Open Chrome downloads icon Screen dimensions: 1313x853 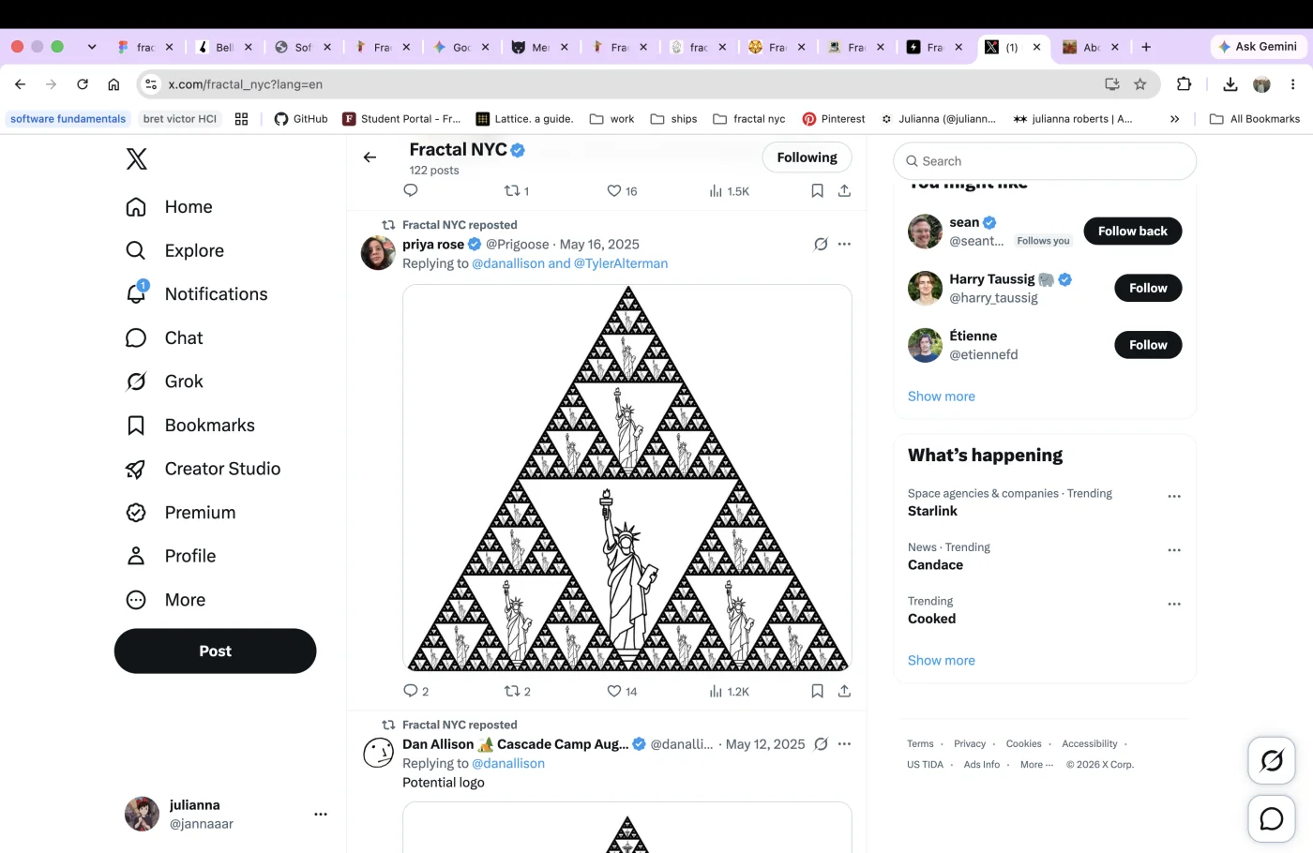click(1230, 84)
